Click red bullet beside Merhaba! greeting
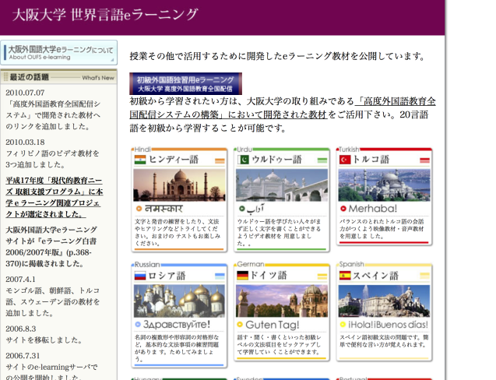This screenshot has height=380, width=496. coord(343,209)
